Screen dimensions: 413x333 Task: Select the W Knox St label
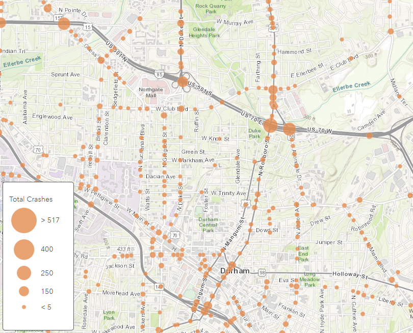(x=216, y=138)
